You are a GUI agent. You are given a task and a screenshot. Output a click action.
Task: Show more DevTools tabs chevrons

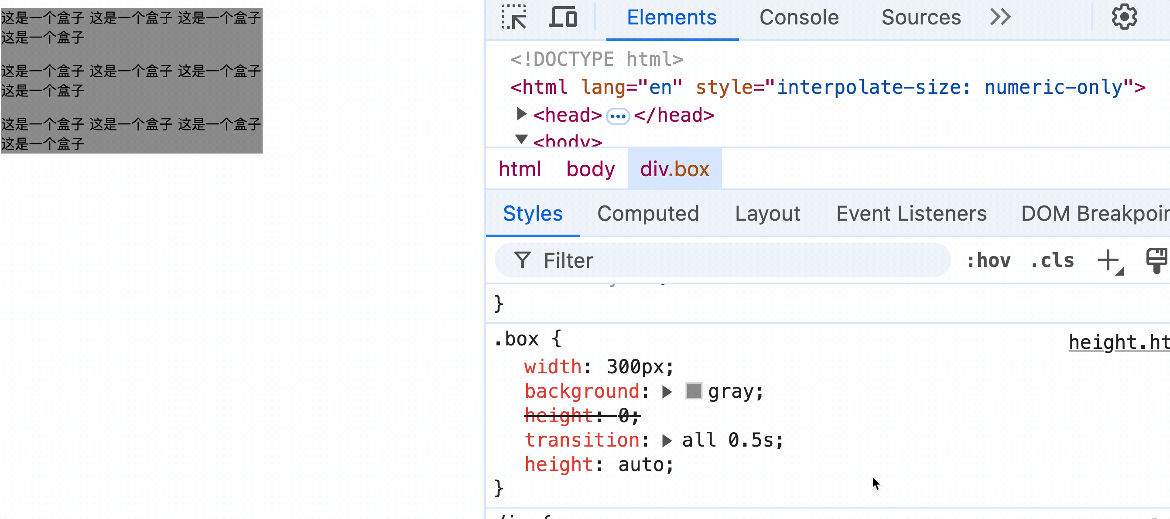tap(1001, 17)
